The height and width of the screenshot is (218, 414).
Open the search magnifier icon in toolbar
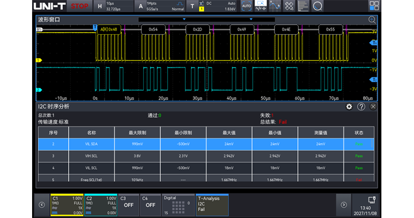click(x=317, y=6)
